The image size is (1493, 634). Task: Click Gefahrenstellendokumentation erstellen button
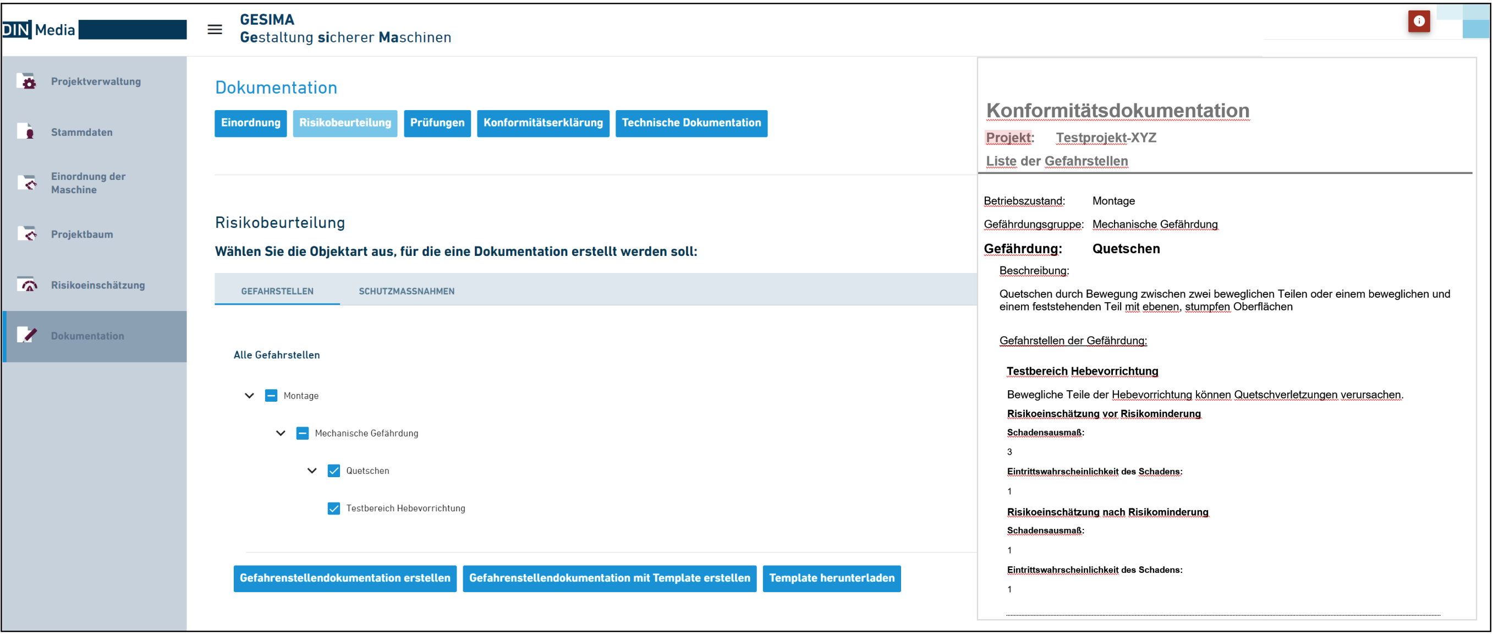[x=345, y=579]
